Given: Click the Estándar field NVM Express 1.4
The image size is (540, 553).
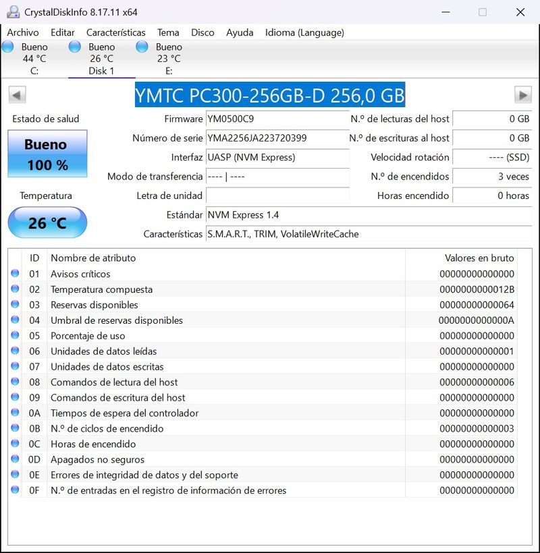Looking at the screenshot, I should (369, 214).
